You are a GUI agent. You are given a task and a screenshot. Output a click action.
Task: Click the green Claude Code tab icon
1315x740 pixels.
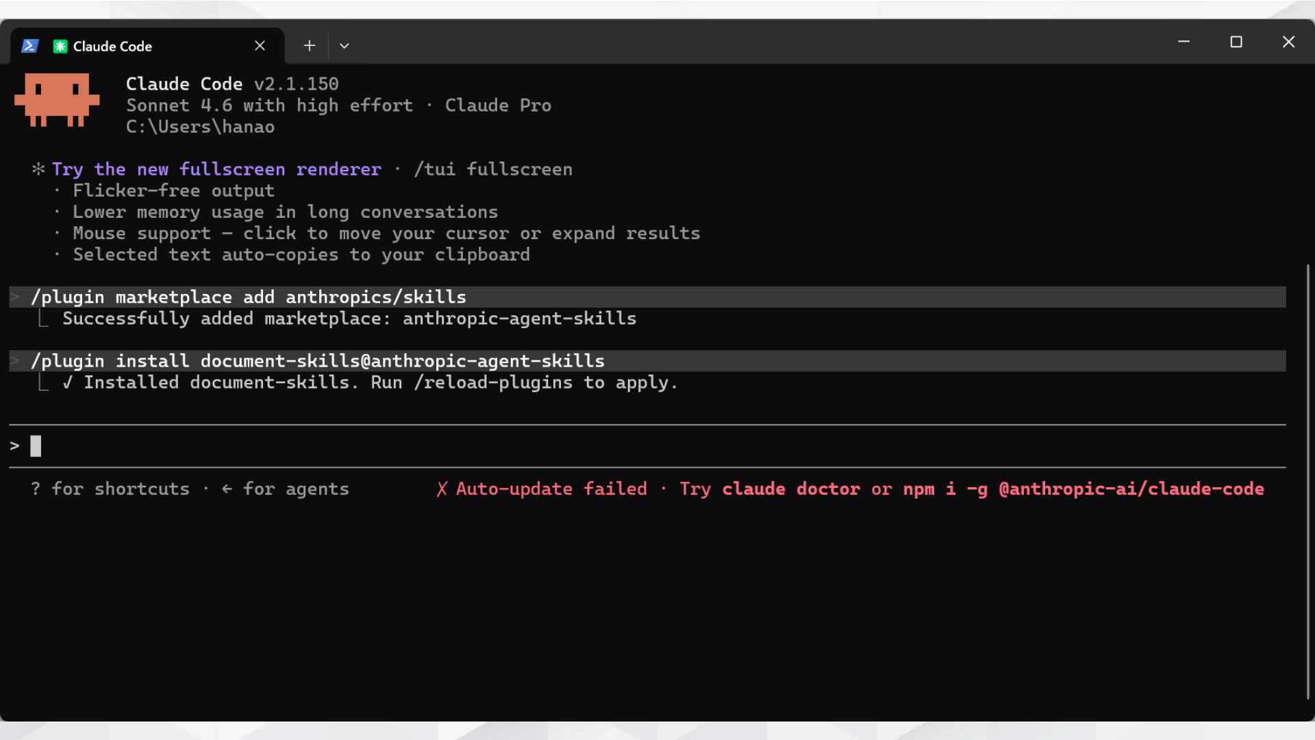[60, 46]
